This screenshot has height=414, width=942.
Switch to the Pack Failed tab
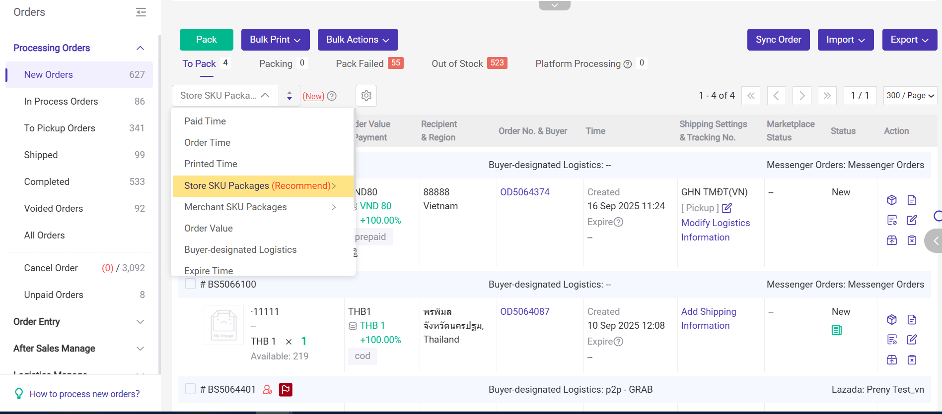(360, 64)
